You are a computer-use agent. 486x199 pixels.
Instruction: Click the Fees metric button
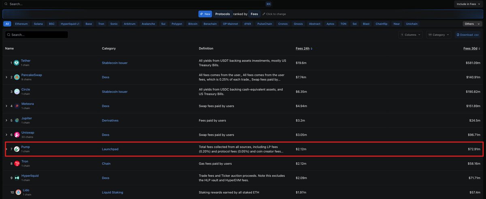tap(254, 14)
